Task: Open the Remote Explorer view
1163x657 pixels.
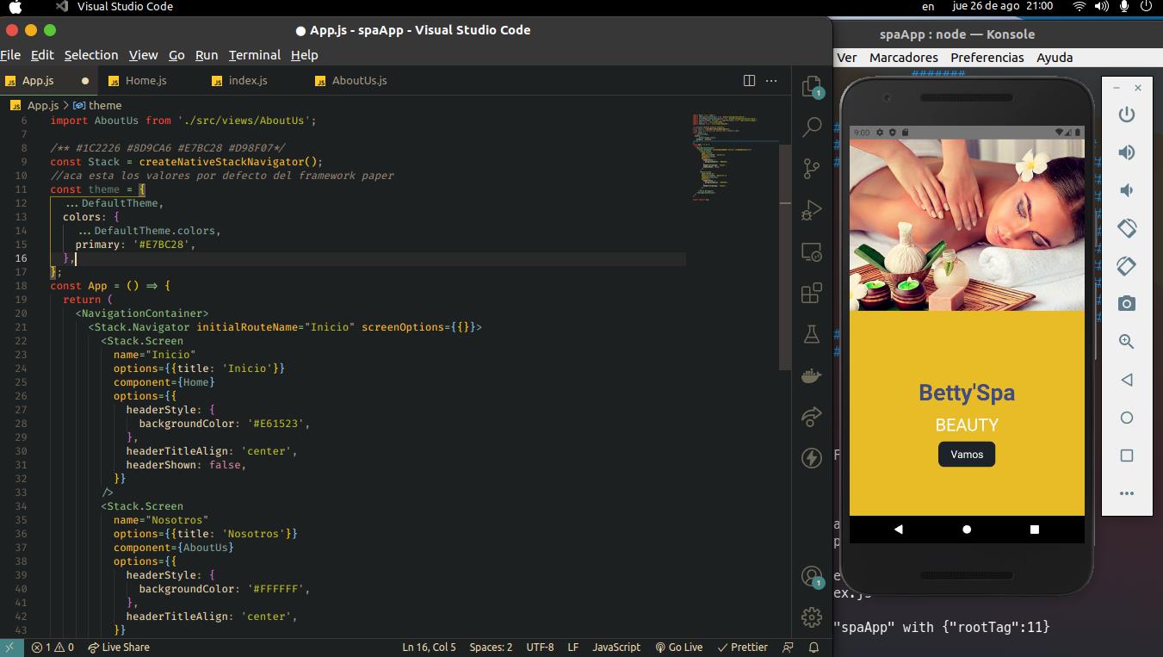Action: (812, 252)
